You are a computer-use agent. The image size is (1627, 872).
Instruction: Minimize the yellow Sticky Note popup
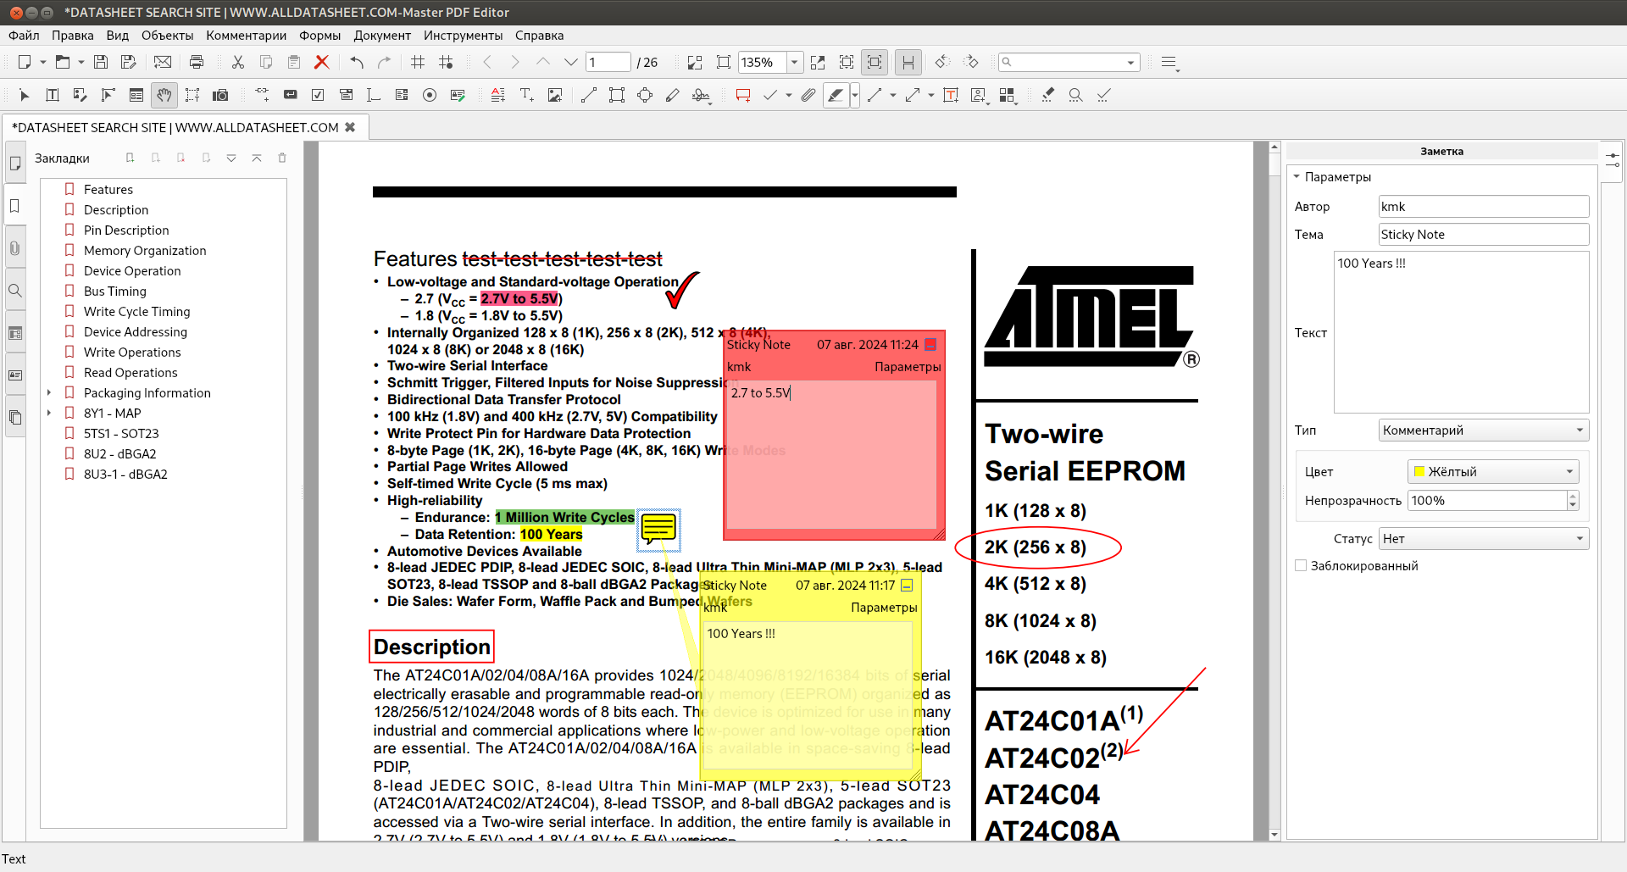click(907, 586)
